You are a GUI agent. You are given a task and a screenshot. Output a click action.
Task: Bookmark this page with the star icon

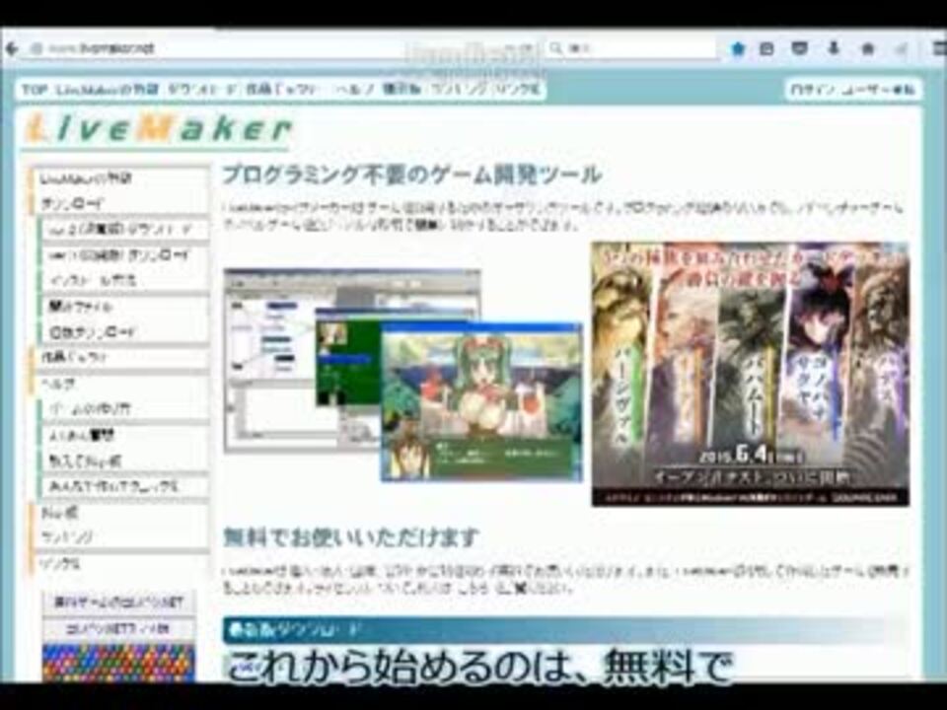click(738, 49)
